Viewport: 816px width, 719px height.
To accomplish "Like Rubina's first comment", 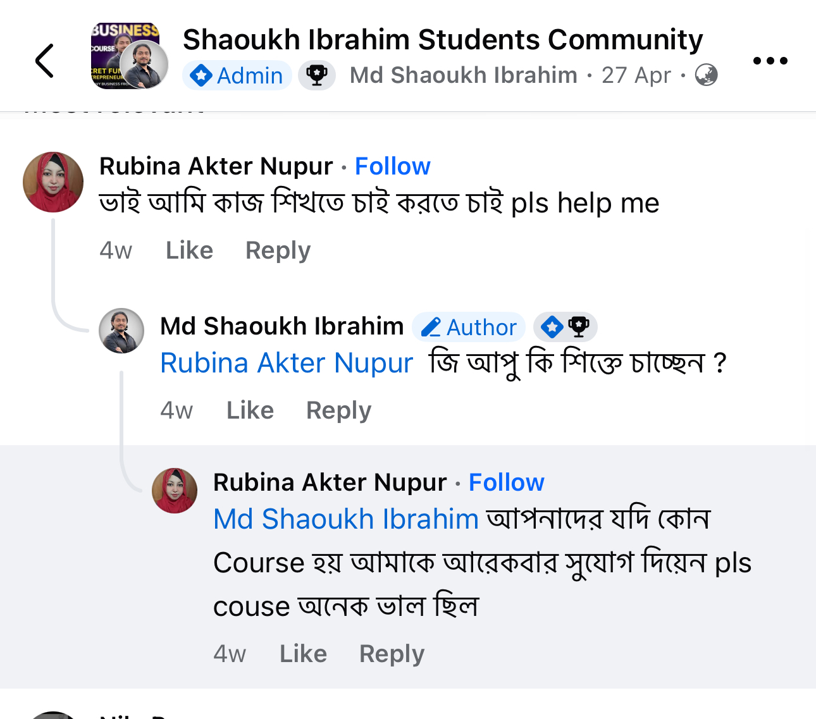I will point(189,250).
